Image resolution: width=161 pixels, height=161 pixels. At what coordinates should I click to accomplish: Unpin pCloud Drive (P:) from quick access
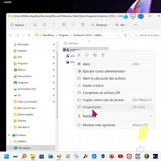(54, 89)
